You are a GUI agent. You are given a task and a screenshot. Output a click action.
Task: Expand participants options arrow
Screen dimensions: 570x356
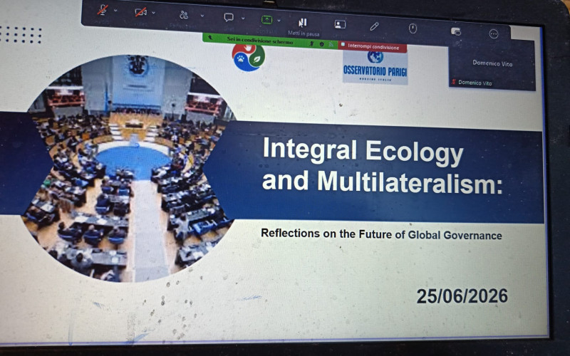tap(202, 16)
